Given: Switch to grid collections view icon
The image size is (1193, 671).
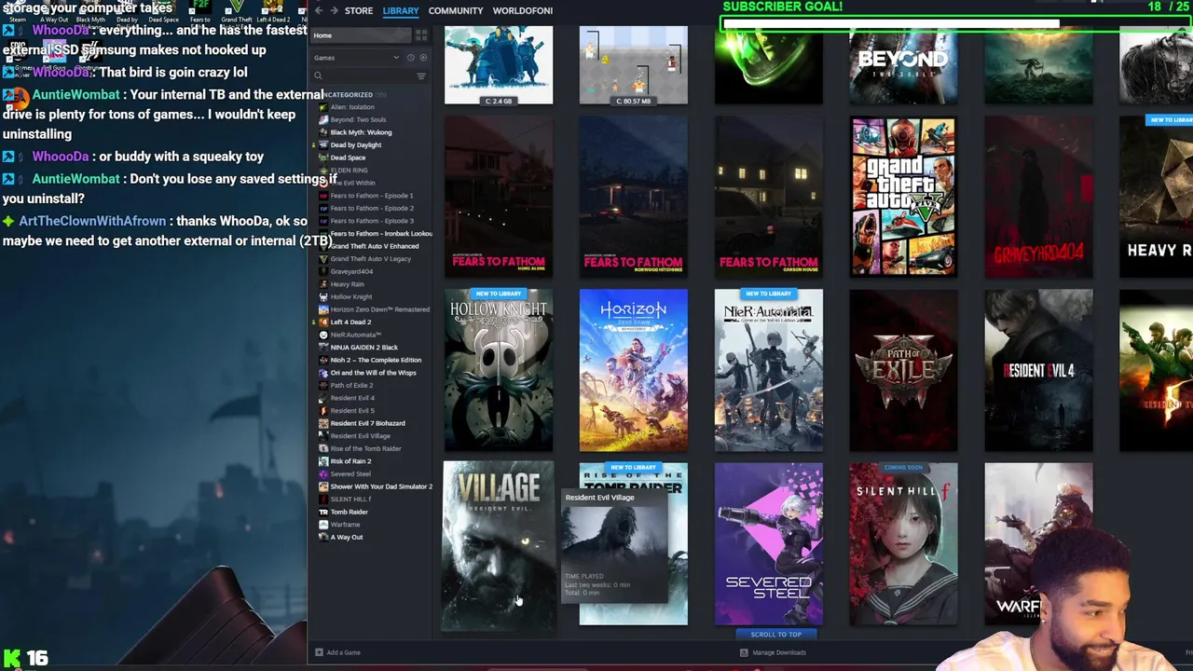Looking at the screenshot, I should pyautogui.click(x=421, y=35).
